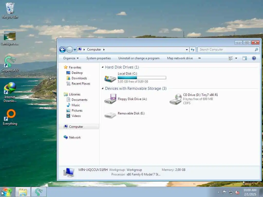Open the taskbar clock showing 10:09 AM
Image resolution: width=263 pixels, height=197 pixels.
pos(250,192)
